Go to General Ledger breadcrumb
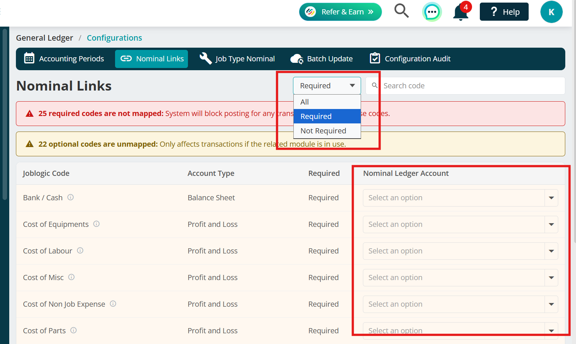Viewport: 576px width, 344px height. [x=44, y=38]
